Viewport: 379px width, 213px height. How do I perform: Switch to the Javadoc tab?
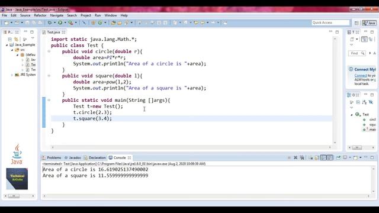point(73,158)
